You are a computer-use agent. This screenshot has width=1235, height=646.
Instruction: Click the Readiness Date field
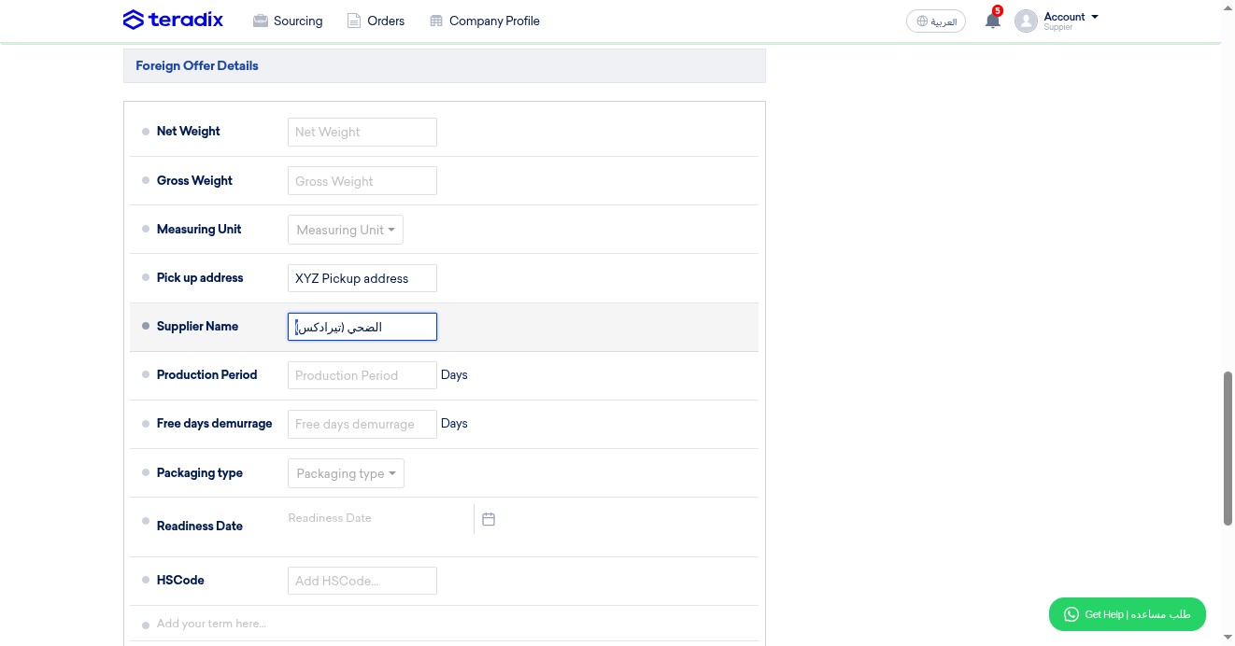point(380,518)
